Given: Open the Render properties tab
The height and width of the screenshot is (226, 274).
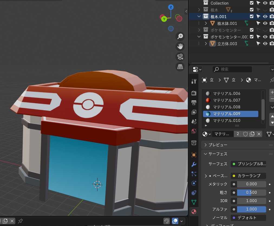Looking at the screenshot, I should 194,93.
